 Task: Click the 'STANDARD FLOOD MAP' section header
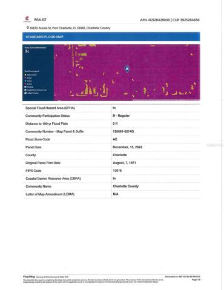point(111,37)
